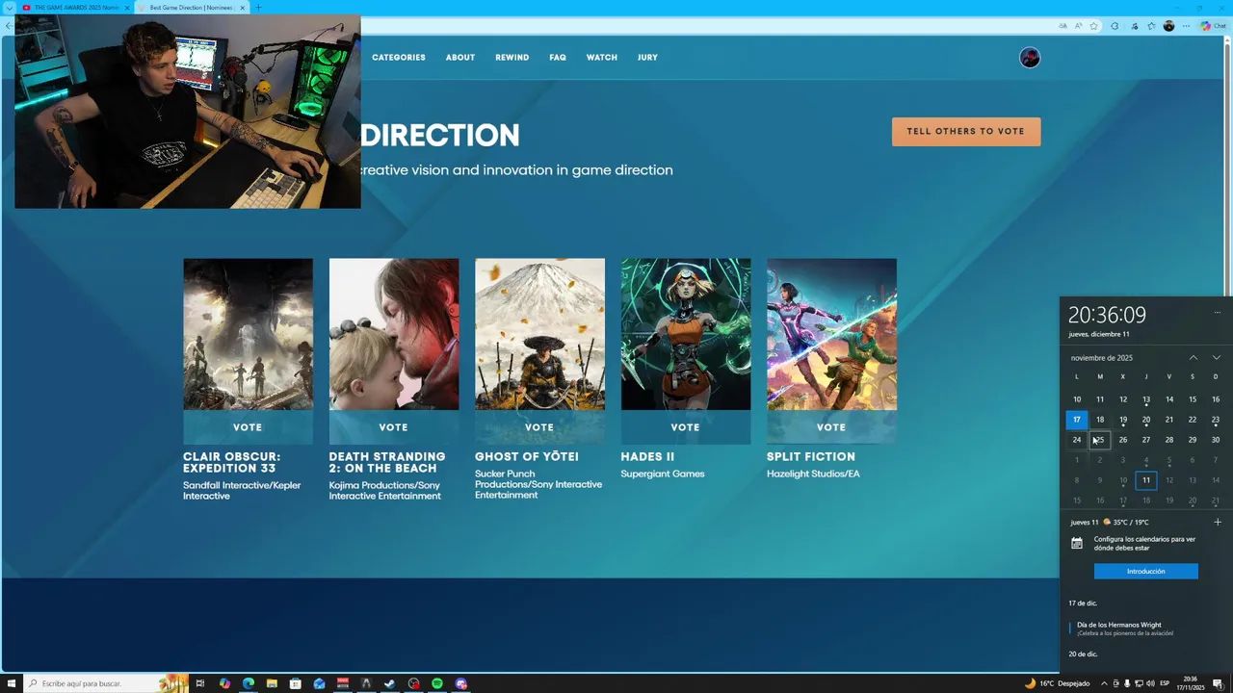Click the Introducción button in calendar panel

pyautogui.click(x=1146, y=571)
